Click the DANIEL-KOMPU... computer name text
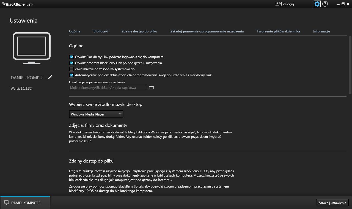Viewport: 352px width, 209px height. [x=28, y=78]
